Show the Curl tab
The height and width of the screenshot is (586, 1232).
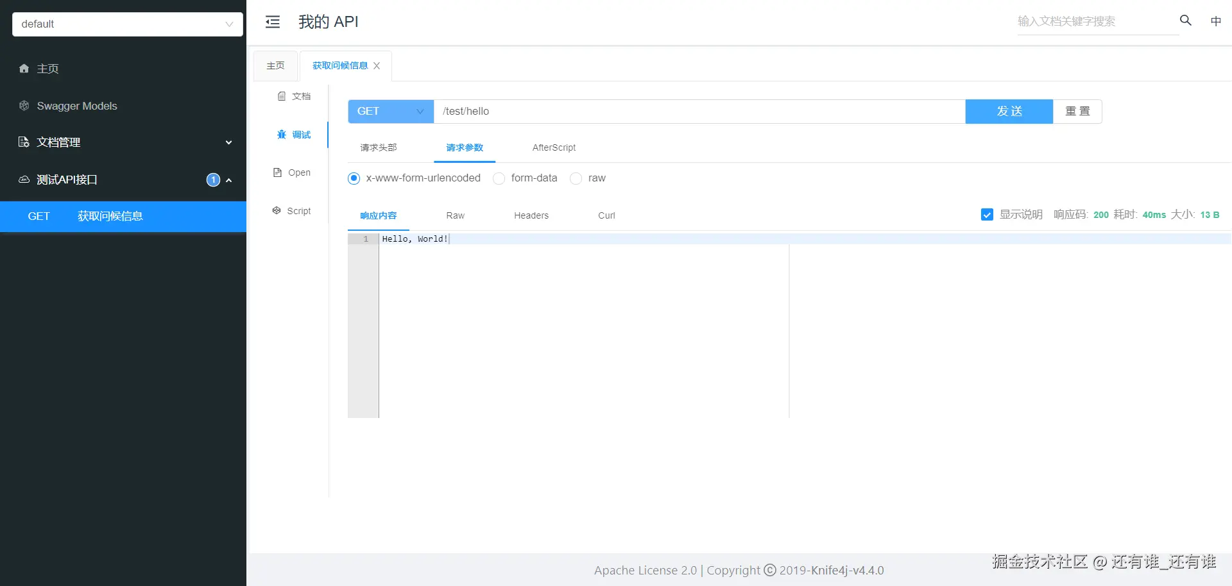click(x=606, y=215)
